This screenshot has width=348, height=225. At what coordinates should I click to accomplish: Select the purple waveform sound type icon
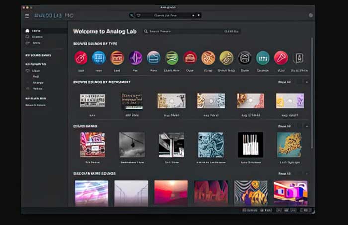135,58
